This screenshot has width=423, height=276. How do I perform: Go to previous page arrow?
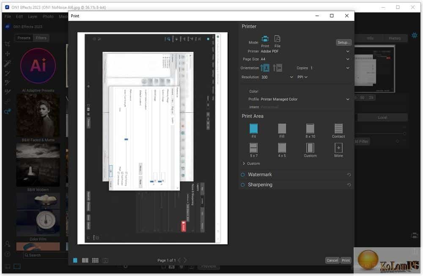click(179, 260)
